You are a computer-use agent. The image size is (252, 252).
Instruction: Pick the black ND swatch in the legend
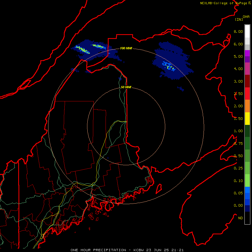(x=247, y=218)
